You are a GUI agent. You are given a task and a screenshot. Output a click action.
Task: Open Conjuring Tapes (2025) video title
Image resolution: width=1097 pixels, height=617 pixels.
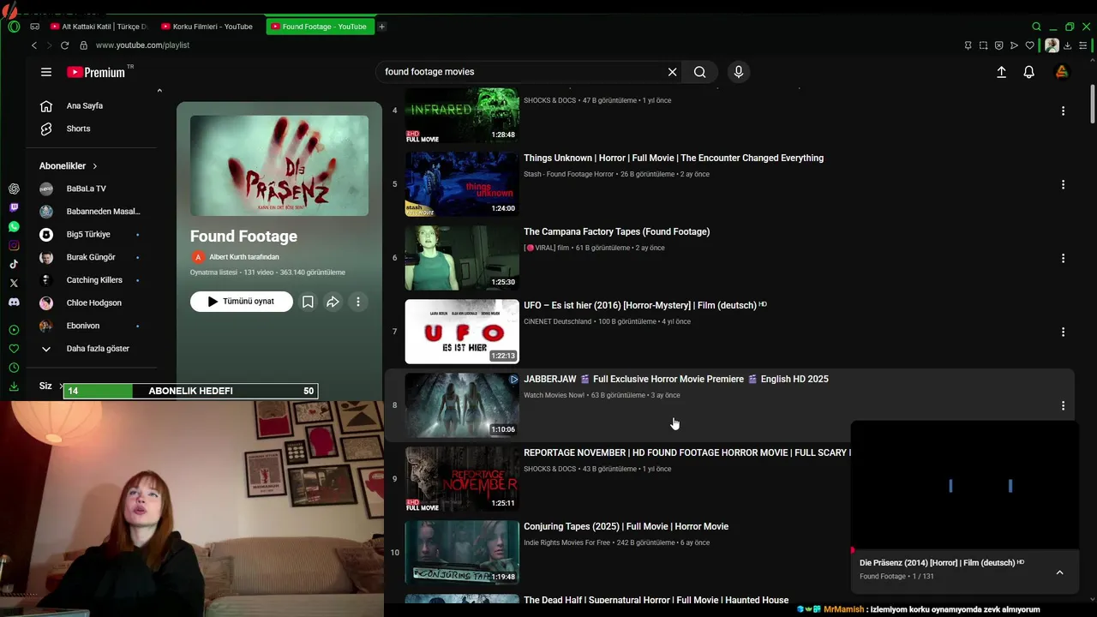pyautogui.click(x=626, y=527)
